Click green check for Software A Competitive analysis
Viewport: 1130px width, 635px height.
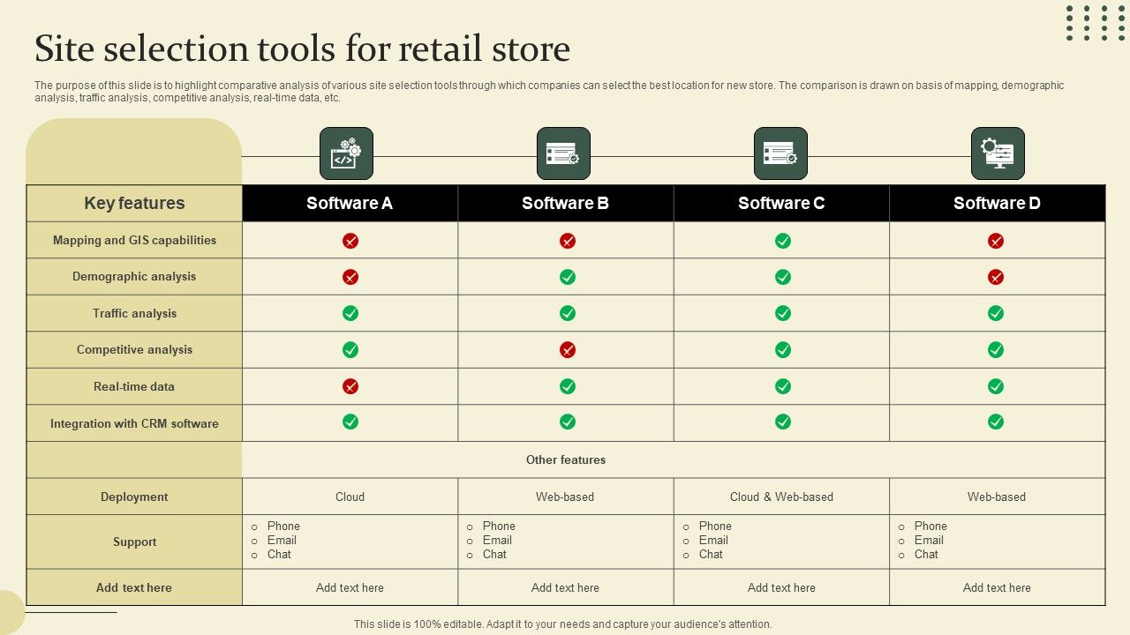click(350, 350)
